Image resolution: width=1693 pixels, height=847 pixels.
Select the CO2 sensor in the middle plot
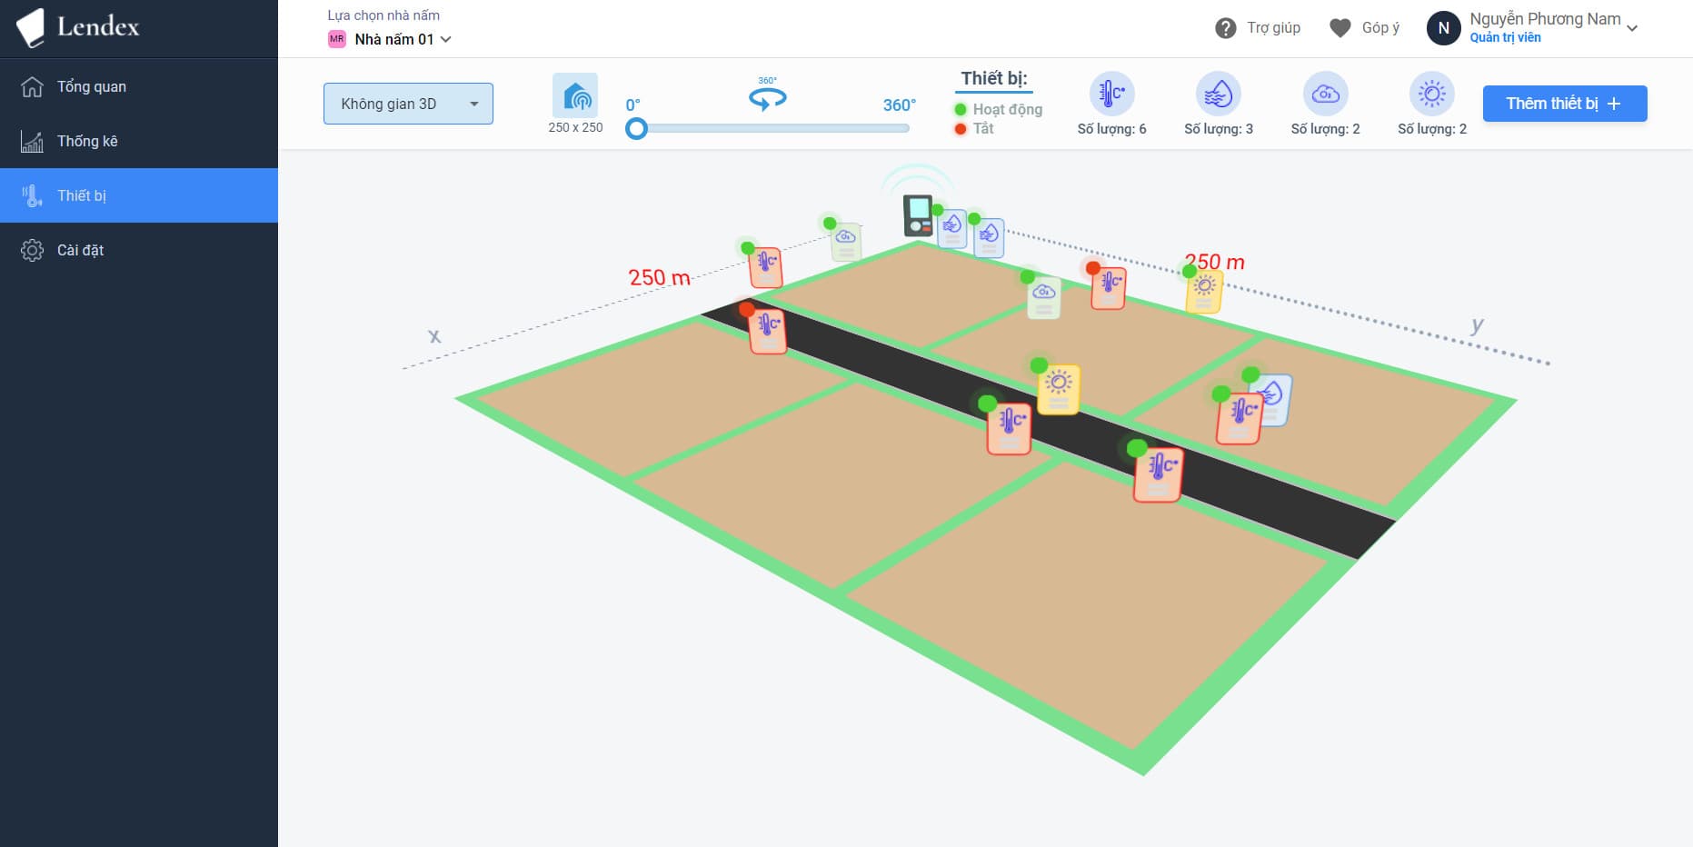(x=1044, y=297)
